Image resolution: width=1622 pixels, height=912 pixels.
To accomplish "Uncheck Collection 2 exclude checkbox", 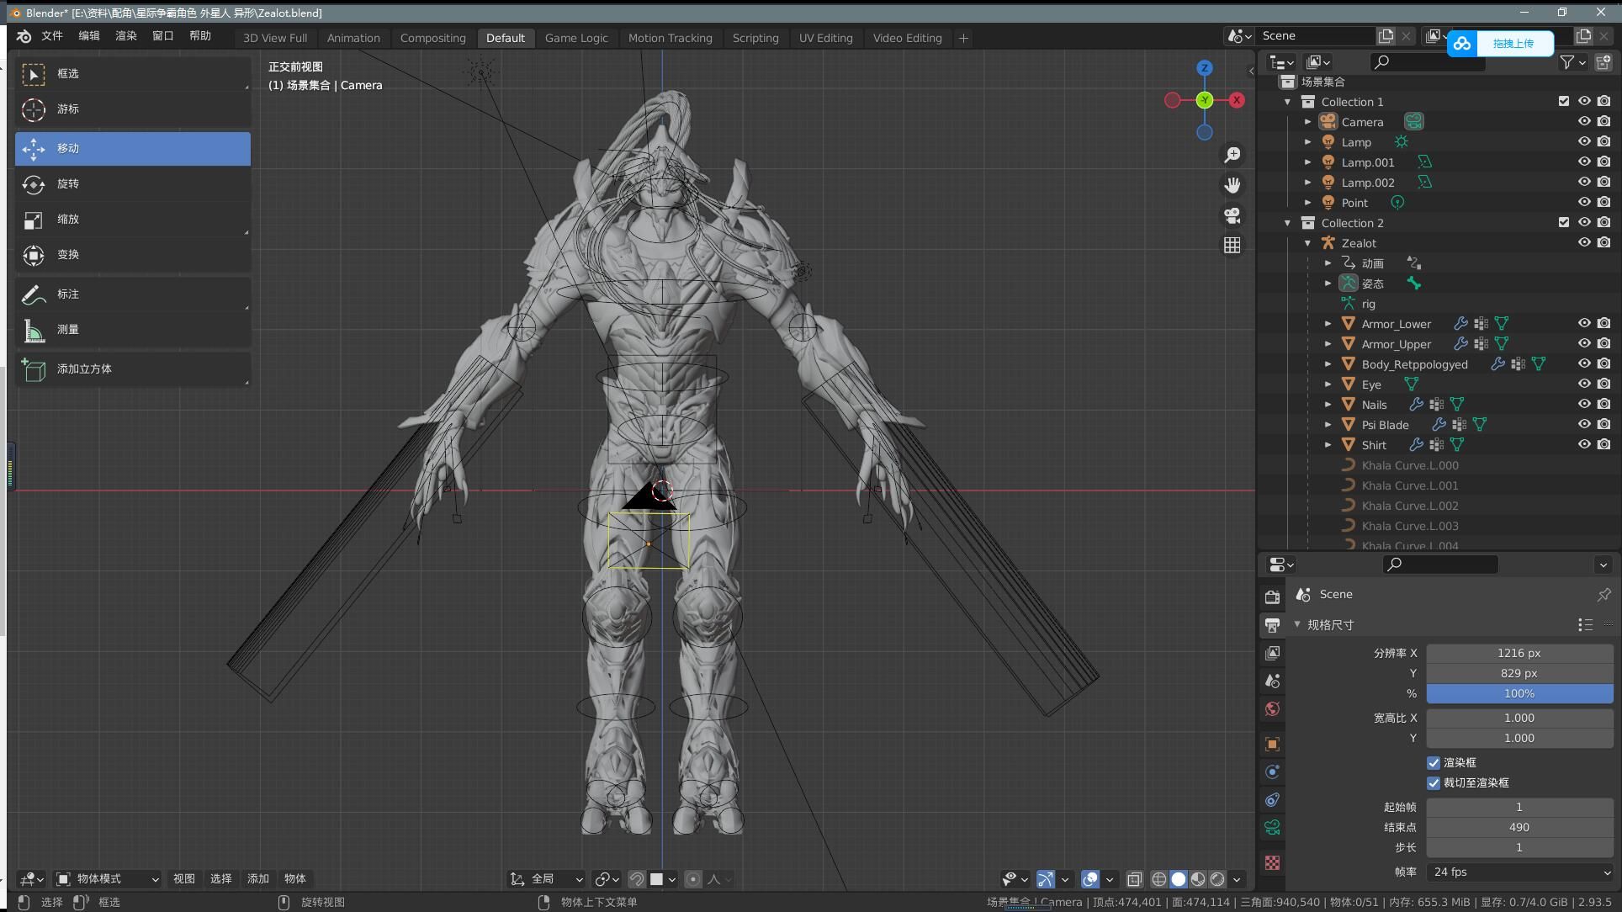I will click(1563, 222).
